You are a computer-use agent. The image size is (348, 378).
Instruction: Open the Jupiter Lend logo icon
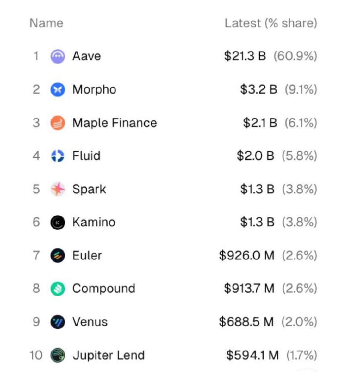click(58, 355)
